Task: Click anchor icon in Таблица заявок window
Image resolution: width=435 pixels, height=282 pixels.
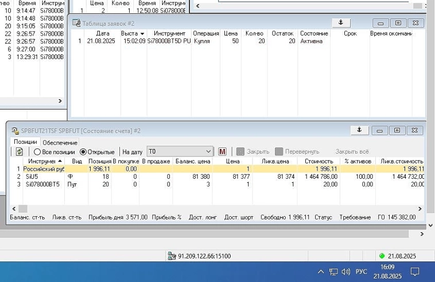Action: point(341,23)
